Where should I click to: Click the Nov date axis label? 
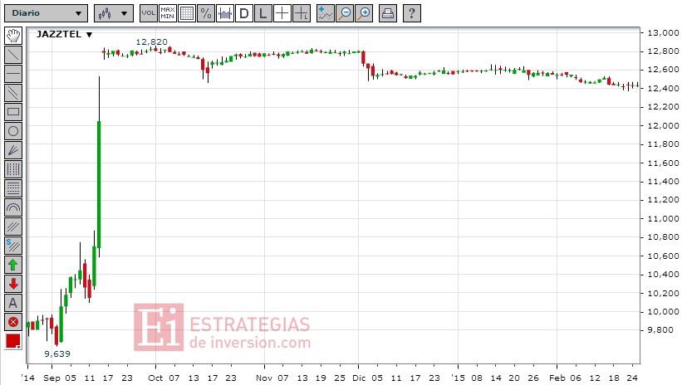tap(264, 378)
